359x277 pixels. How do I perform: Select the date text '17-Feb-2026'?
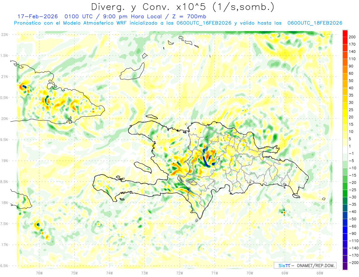pos(38,16)
